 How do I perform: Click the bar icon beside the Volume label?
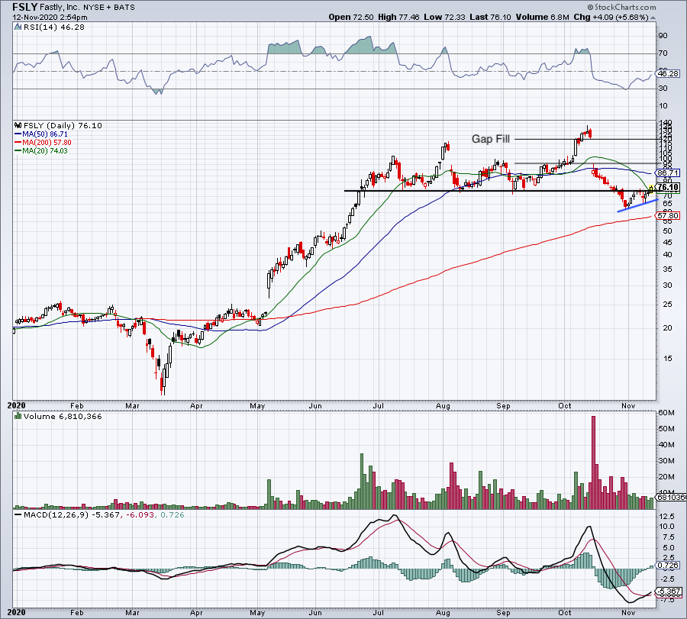(18, 416)
